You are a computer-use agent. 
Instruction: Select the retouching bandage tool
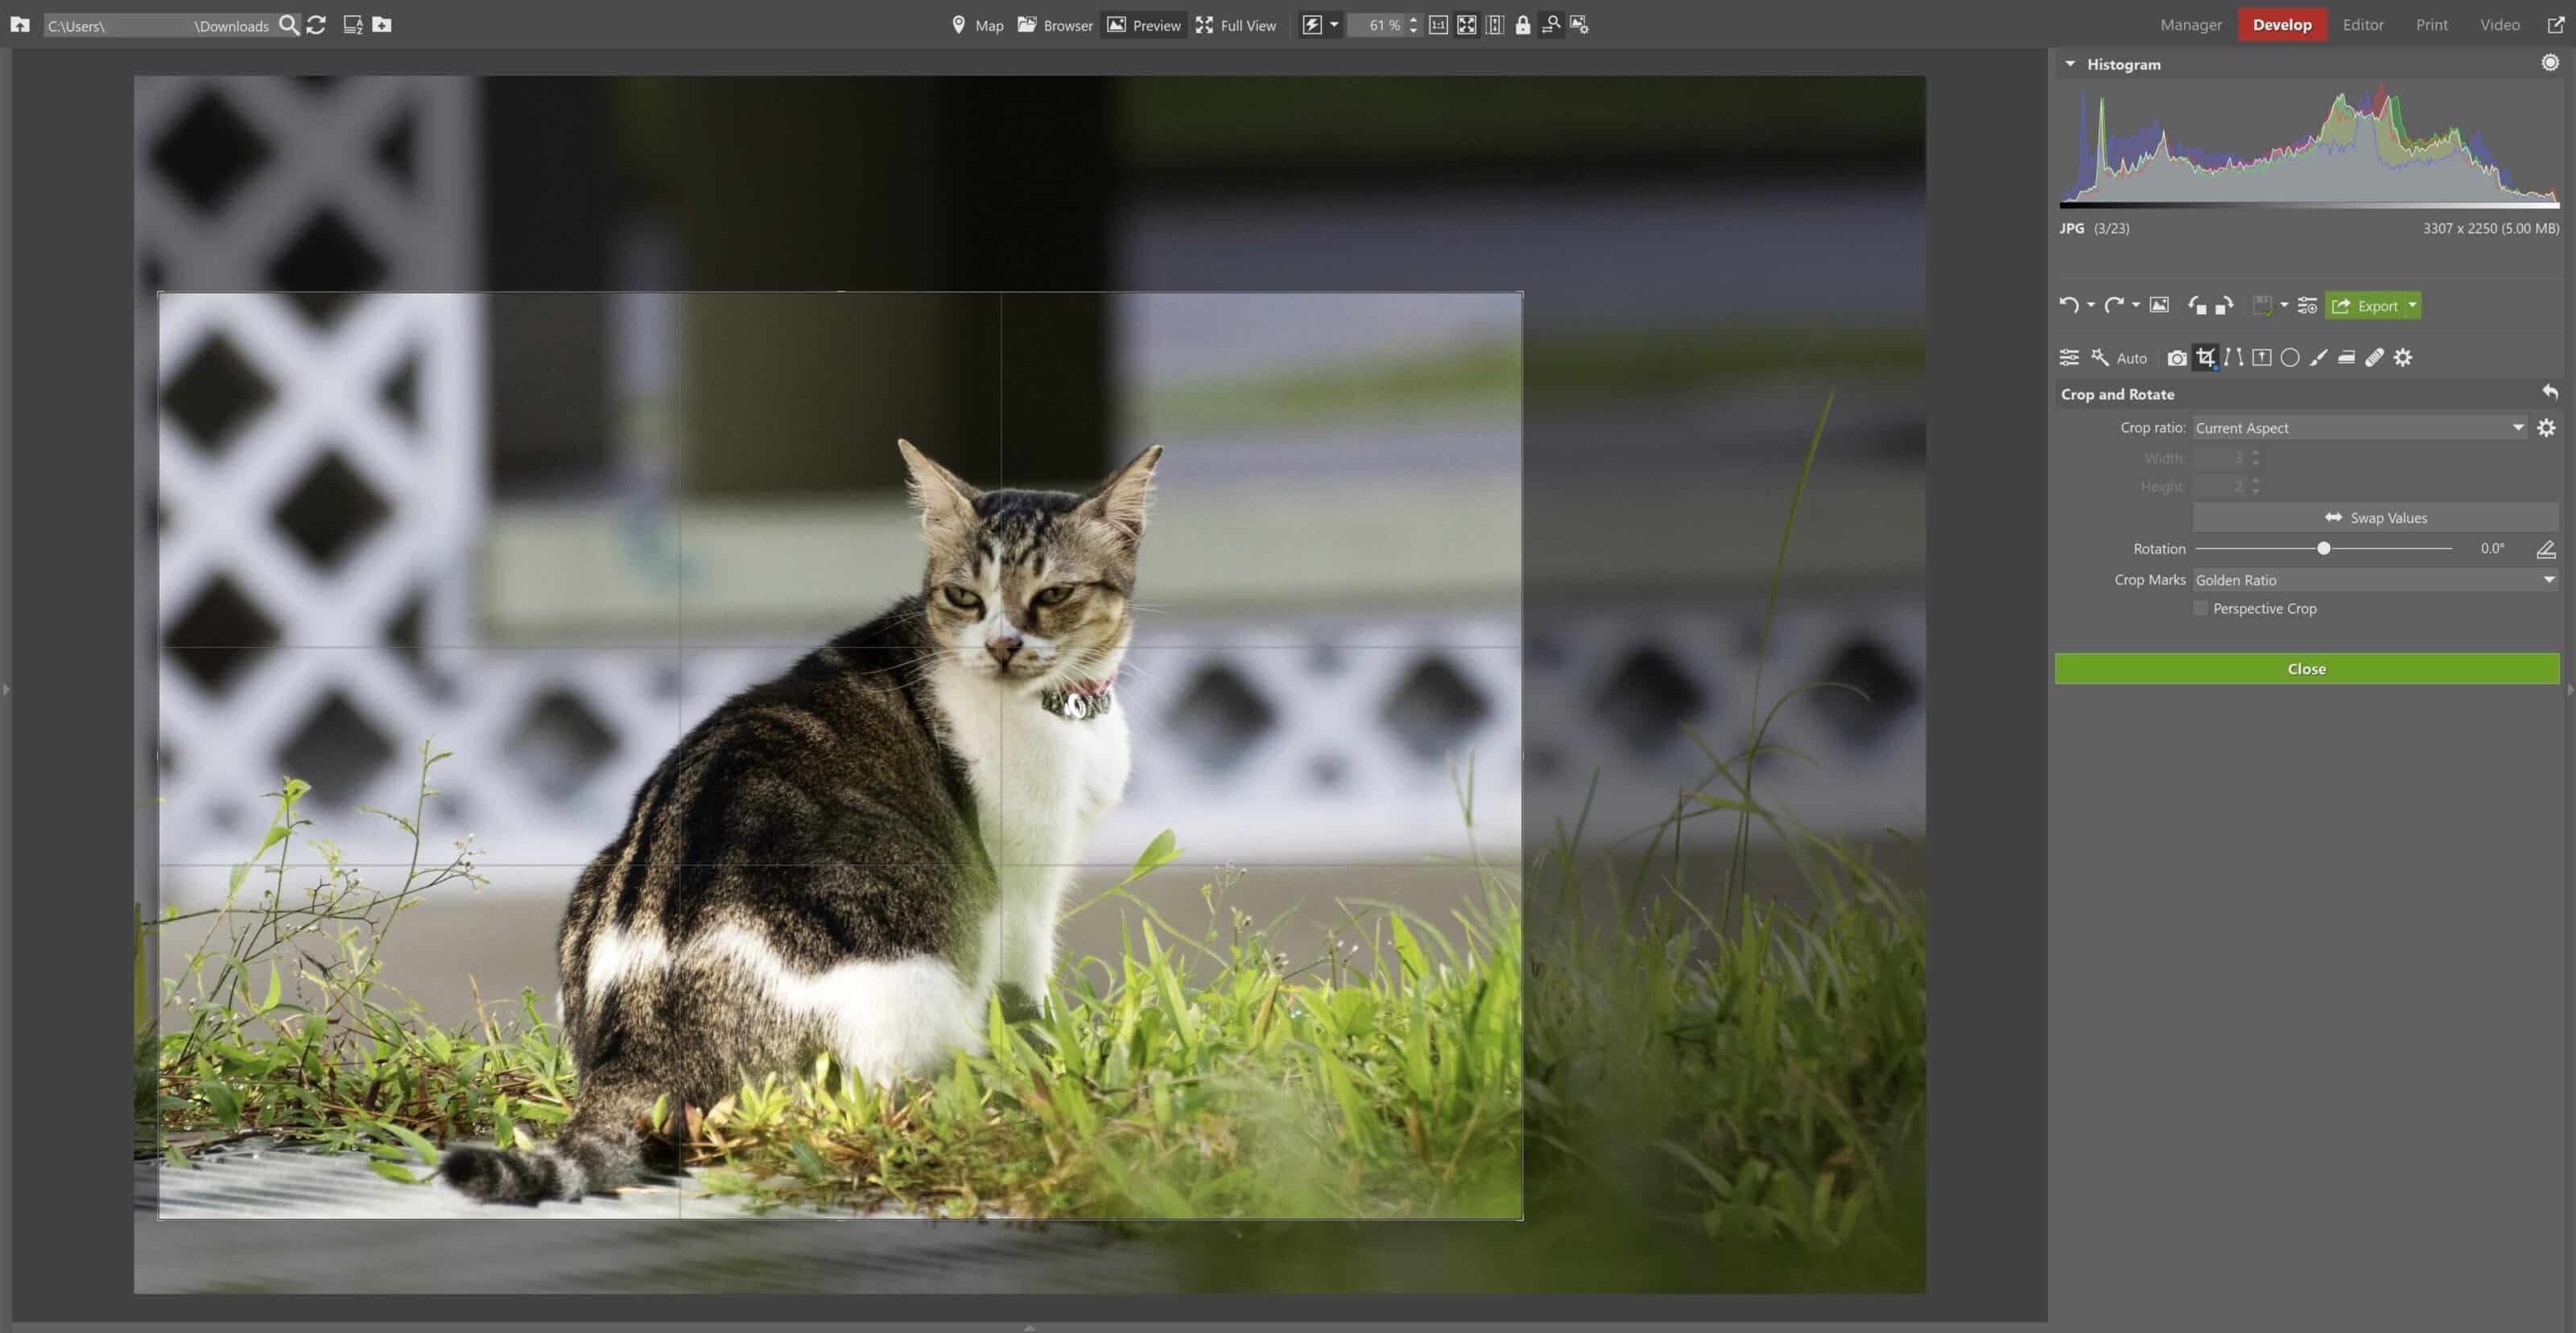[x=2374, y=358]
